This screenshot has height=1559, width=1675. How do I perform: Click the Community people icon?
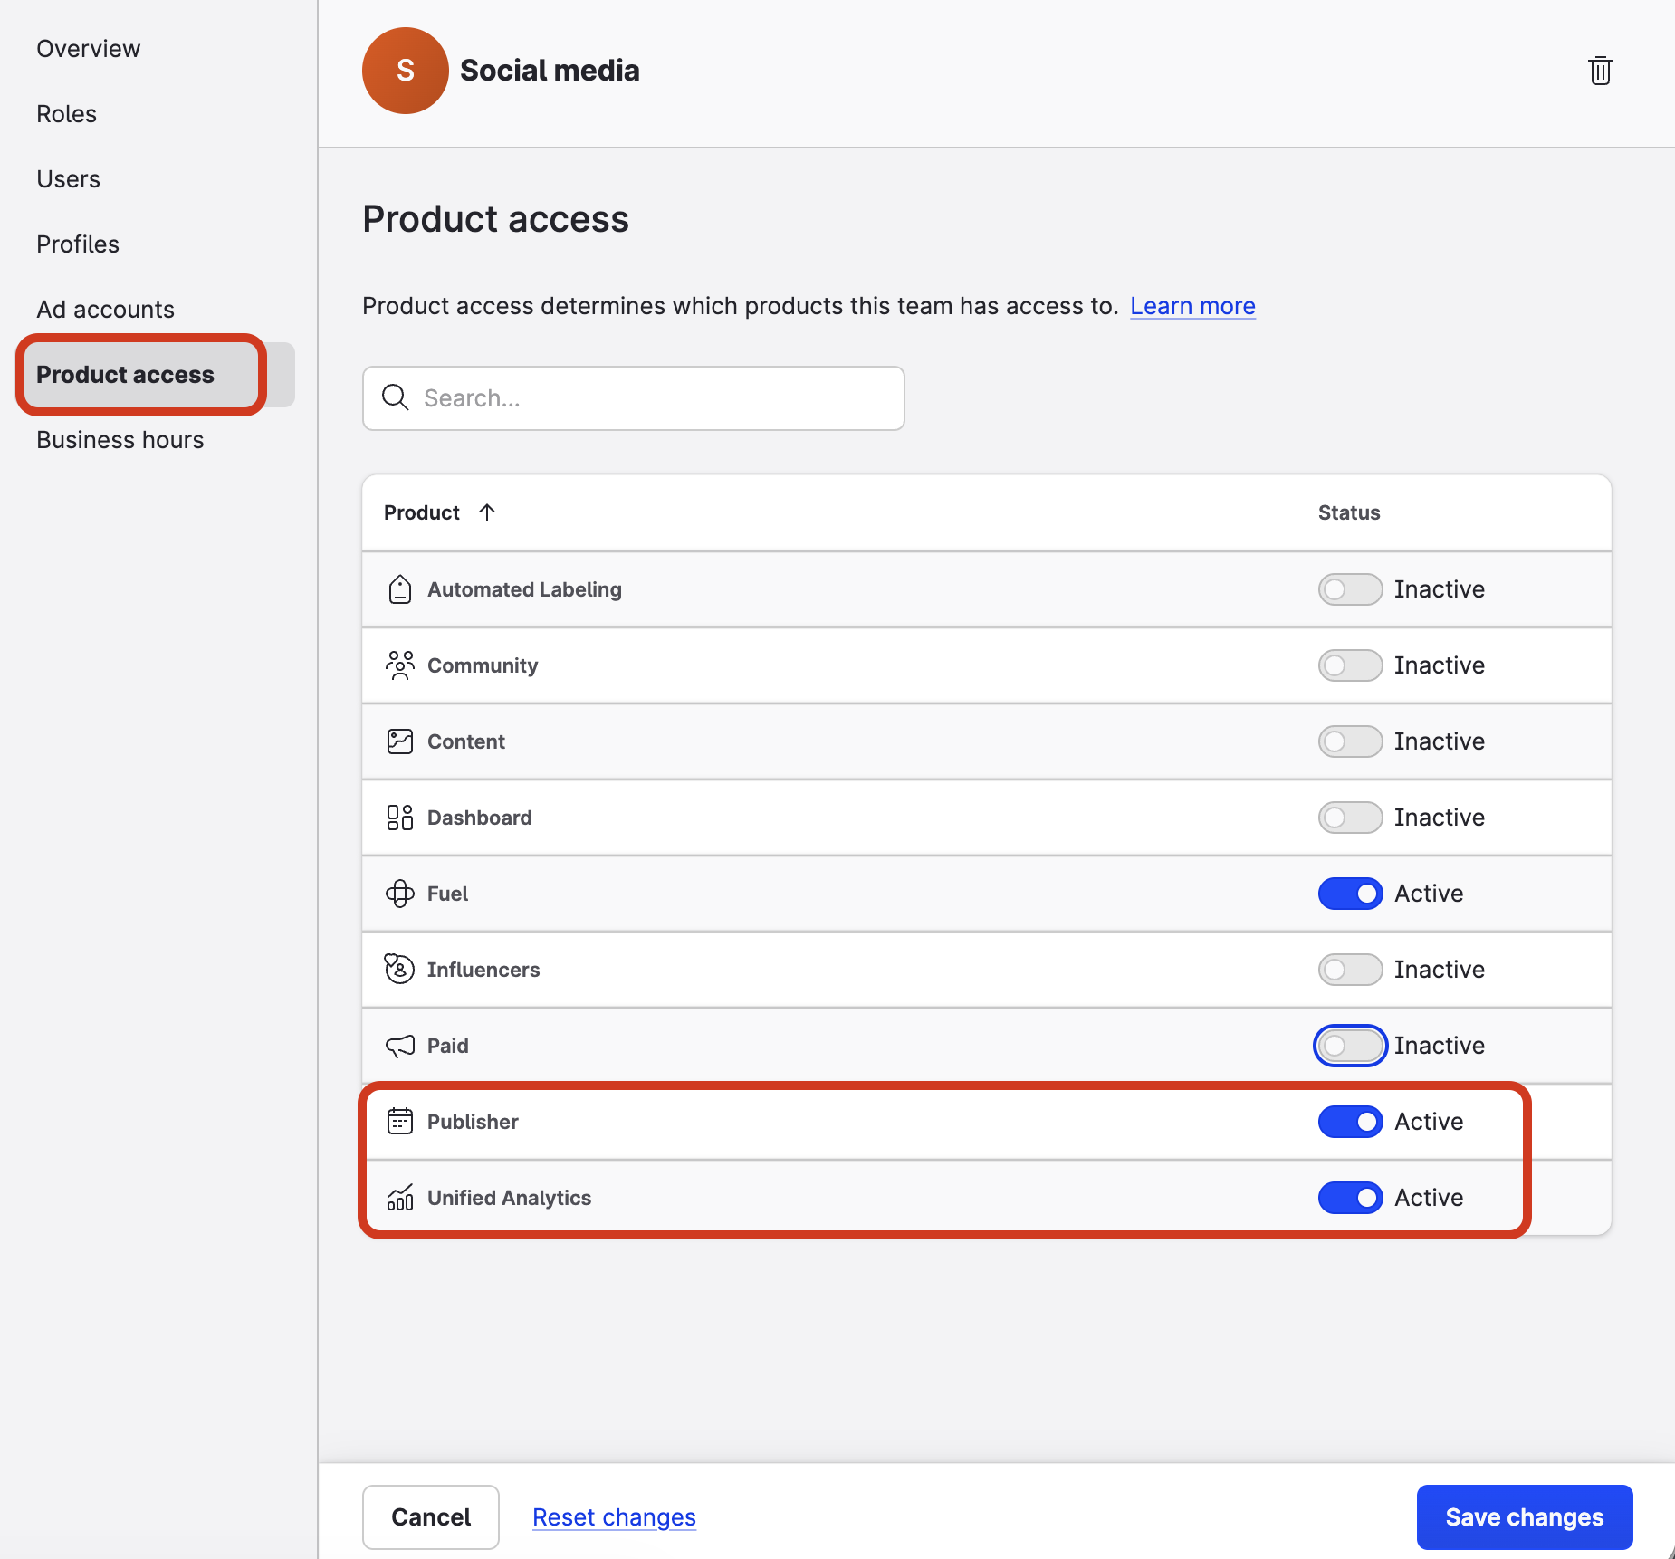399,665
